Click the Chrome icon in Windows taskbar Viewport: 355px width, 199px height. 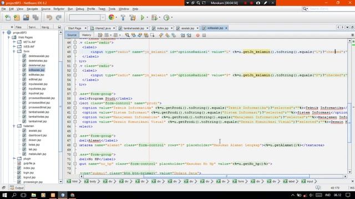tap(73, 195)
